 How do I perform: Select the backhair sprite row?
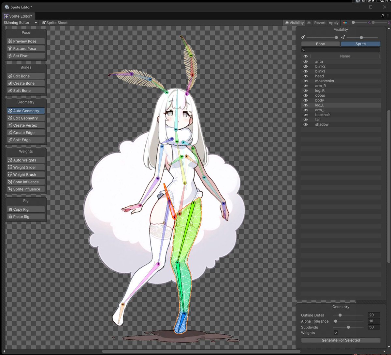click(341, 115)
